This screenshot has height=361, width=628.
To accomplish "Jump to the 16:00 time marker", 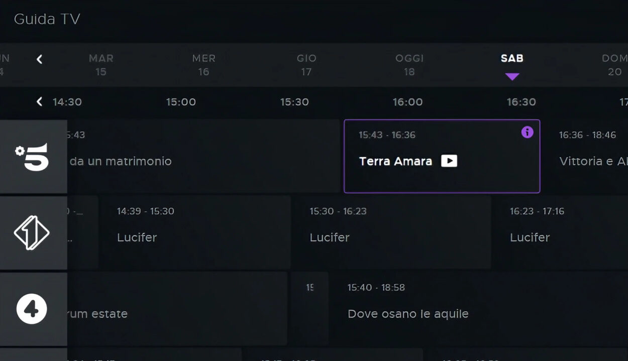I will (x=407, y=102).
